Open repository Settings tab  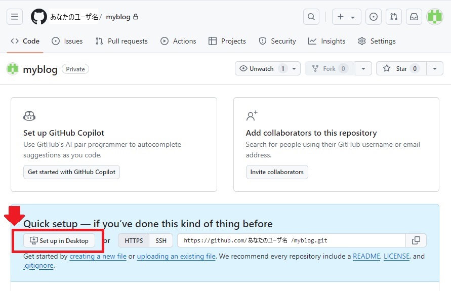[377, 41]
